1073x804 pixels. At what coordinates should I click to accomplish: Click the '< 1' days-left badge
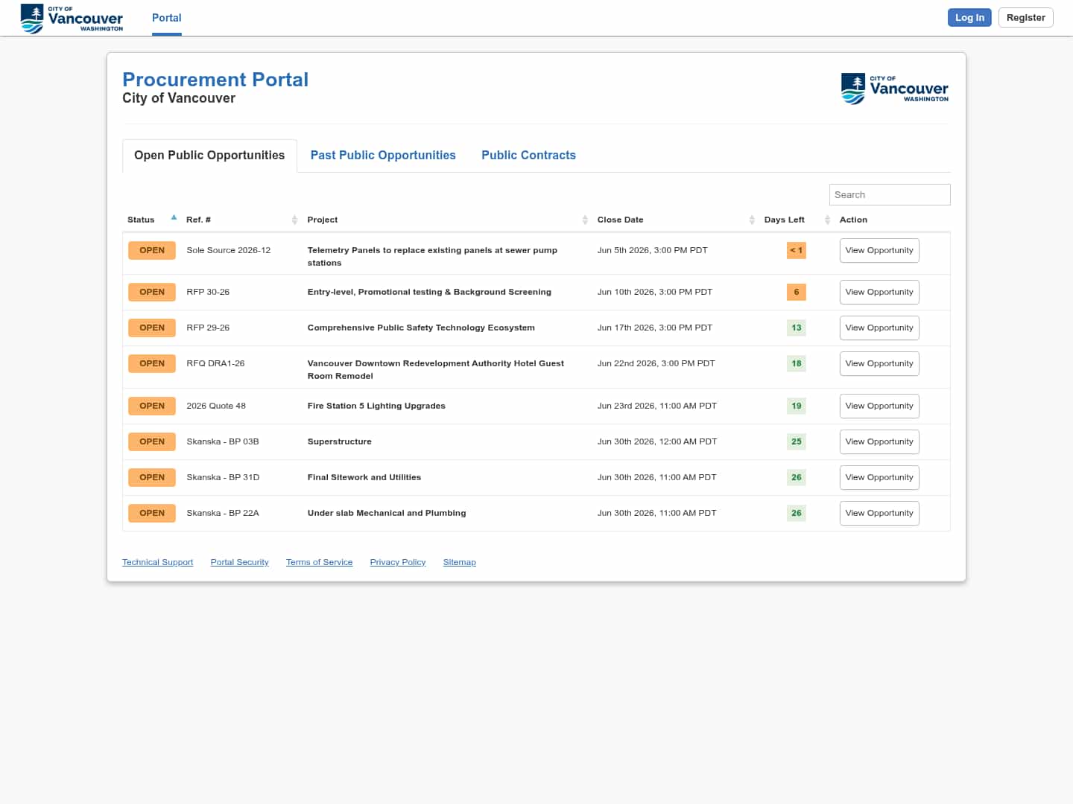point(797,250)
